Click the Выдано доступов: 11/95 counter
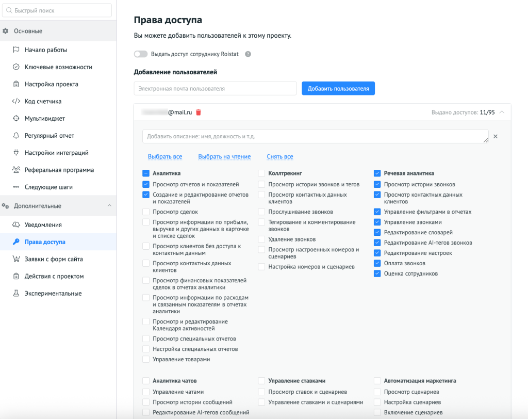 pos(463,112)
